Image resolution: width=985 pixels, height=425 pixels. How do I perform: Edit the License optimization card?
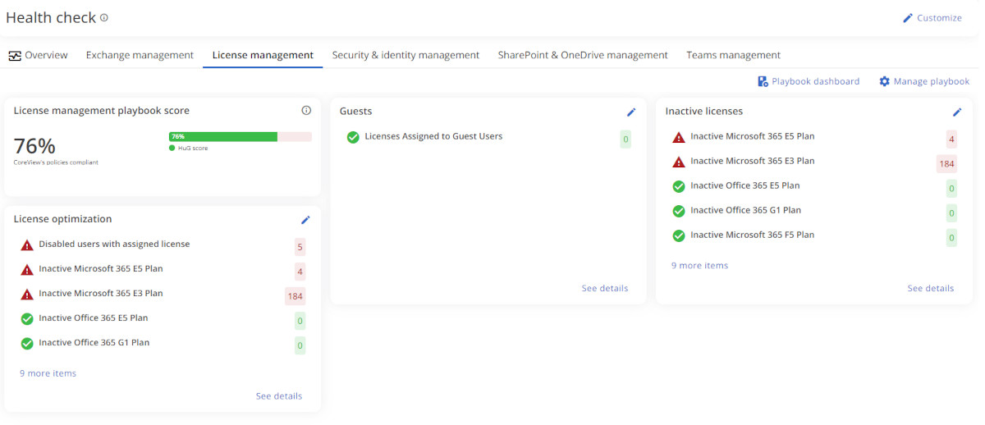[305, 220]
